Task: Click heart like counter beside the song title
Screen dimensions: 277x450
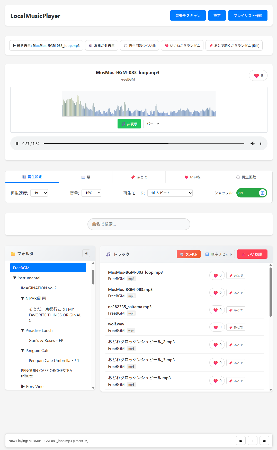Action: pos(258,75)
